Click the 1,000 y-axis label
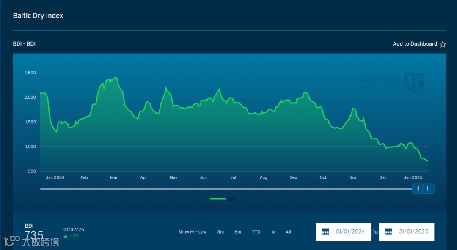This screenshot has height=250, width=457. (x=30, y=147)
